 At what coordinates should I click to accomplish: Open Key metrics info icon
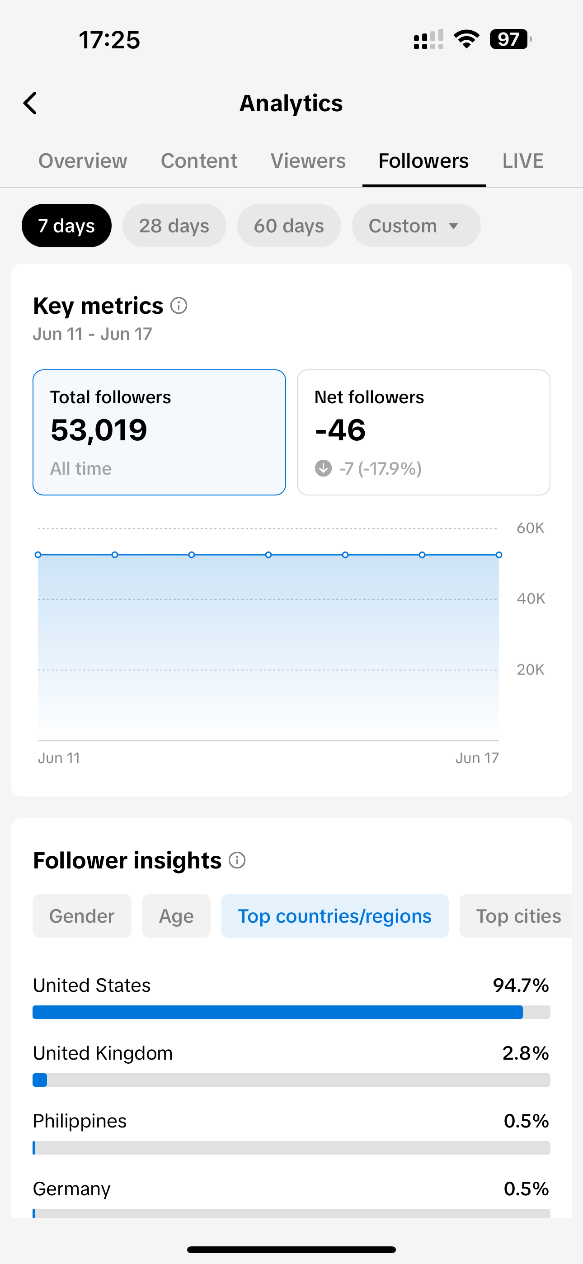pos(179,306)
